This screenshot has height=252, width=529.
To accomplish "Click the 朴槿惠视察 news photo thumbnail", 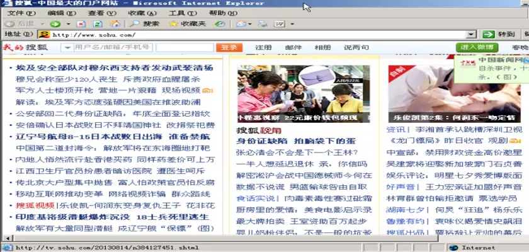I will (x=304, y=94).
